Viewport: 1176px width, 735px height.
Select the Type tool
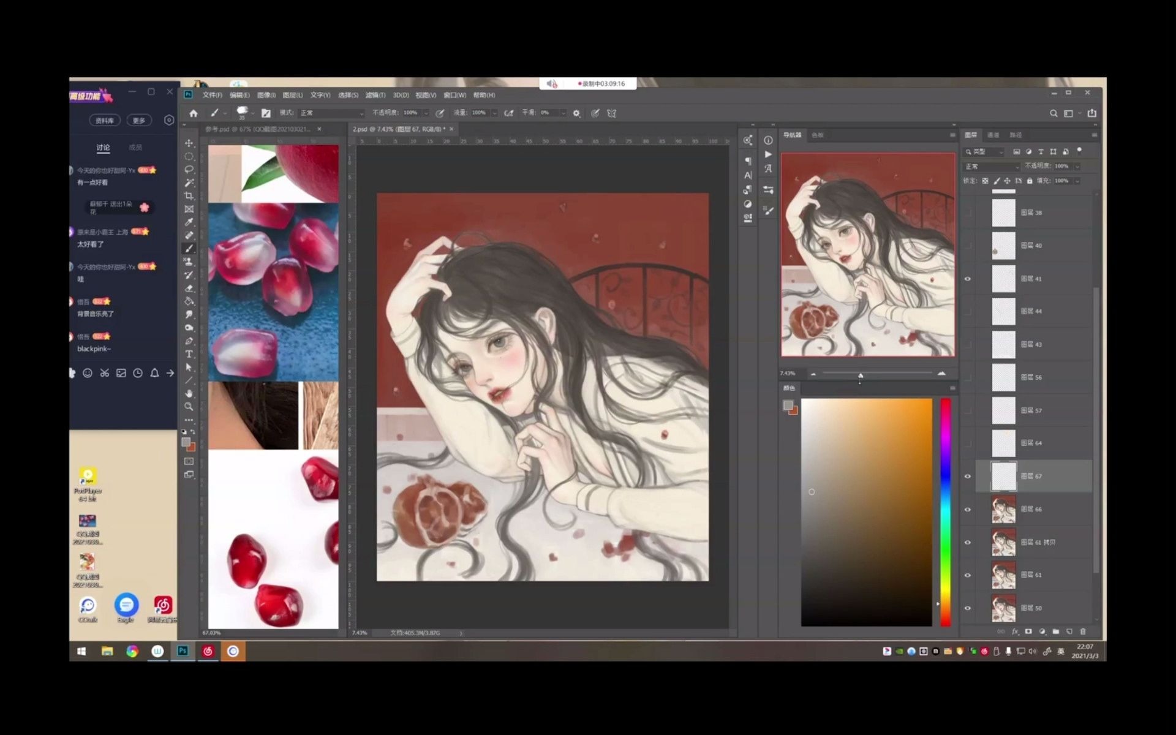point(189,354)
